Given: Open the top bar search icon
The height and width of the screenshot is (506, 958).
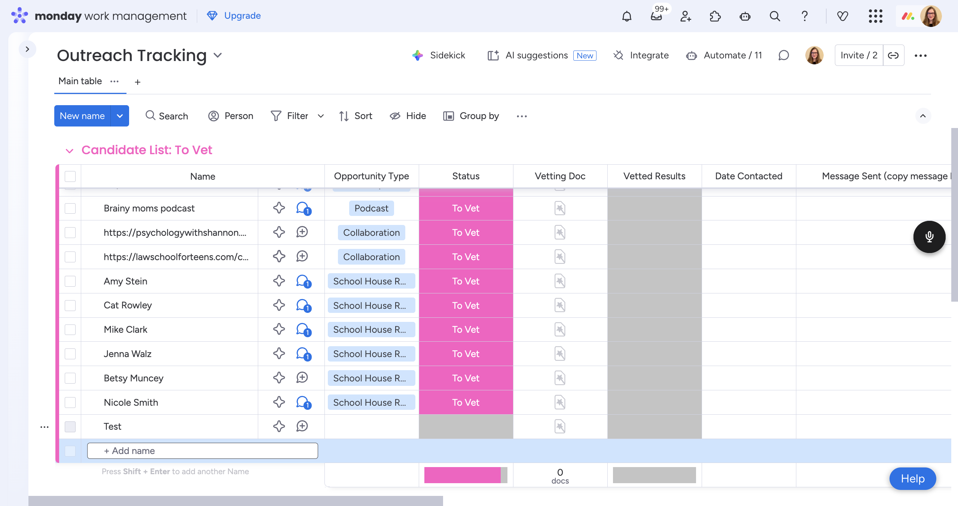Looking at the screenshot, I should click(775, 16).
